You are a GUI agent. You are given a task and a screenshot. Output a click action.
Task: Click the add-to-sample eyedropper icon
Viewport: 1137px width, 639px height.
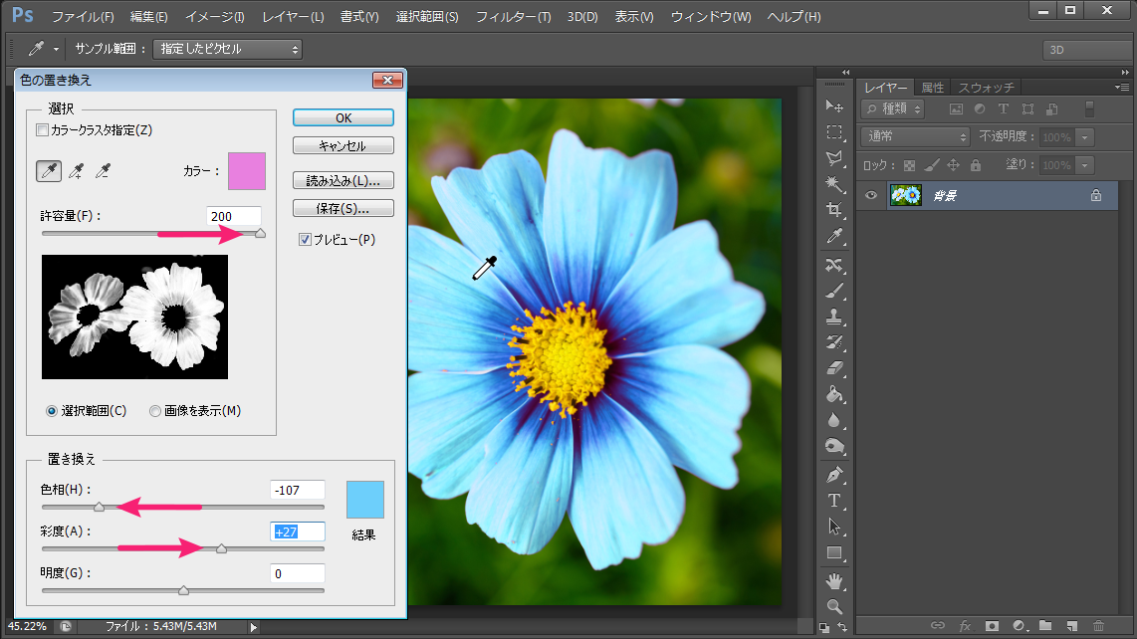click(x=76, y=171)
